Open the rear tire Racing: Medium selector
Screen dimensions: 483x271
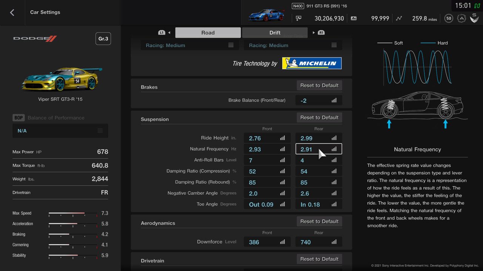click(x=293, y=45)
